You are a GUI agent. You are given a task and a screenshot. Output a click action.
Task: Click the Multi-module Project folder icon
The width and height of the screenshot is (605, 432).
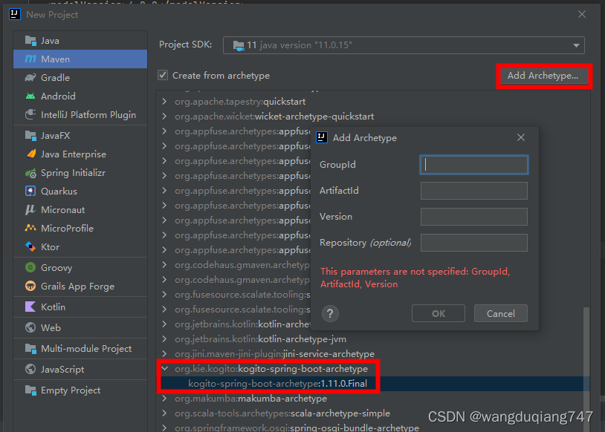click(x=30, y=348)
